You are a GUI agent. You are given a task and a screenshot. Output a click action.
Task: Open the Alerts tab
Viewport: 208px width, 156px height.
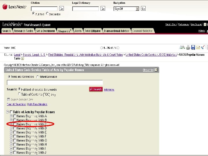coord(78,31)
